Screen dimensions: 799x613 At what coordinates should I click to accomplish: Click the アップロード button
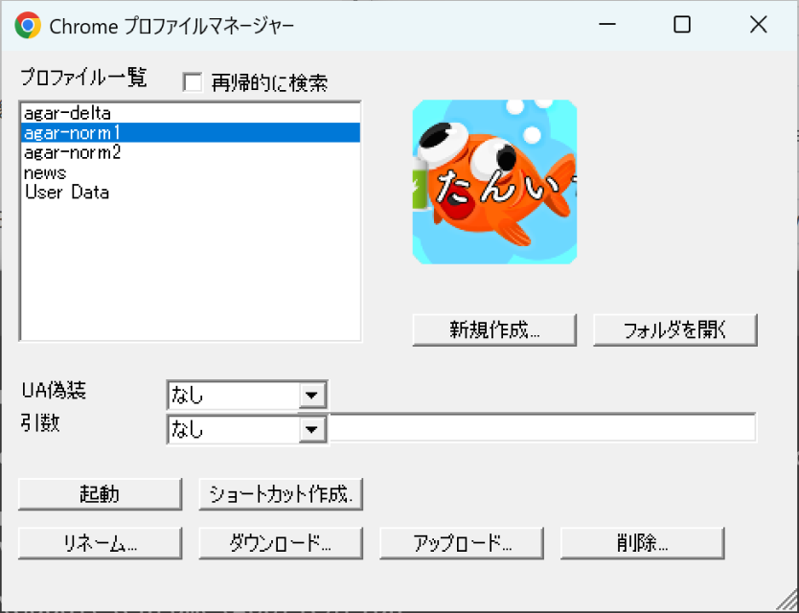[x=461, y=542]
